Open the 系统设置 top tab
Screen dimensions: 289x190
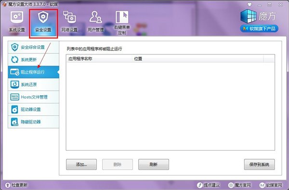[x=17, y=22]
